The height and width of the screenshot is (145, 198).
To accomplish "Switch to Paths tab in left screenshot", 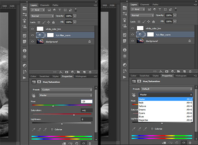I will [55, 5].
